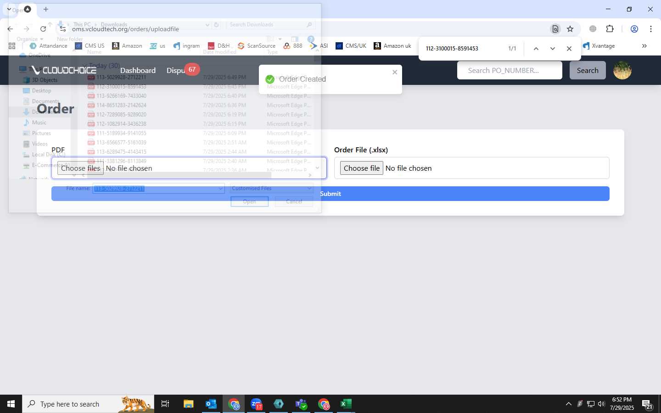Open the user avatar menu

(622, 70)
